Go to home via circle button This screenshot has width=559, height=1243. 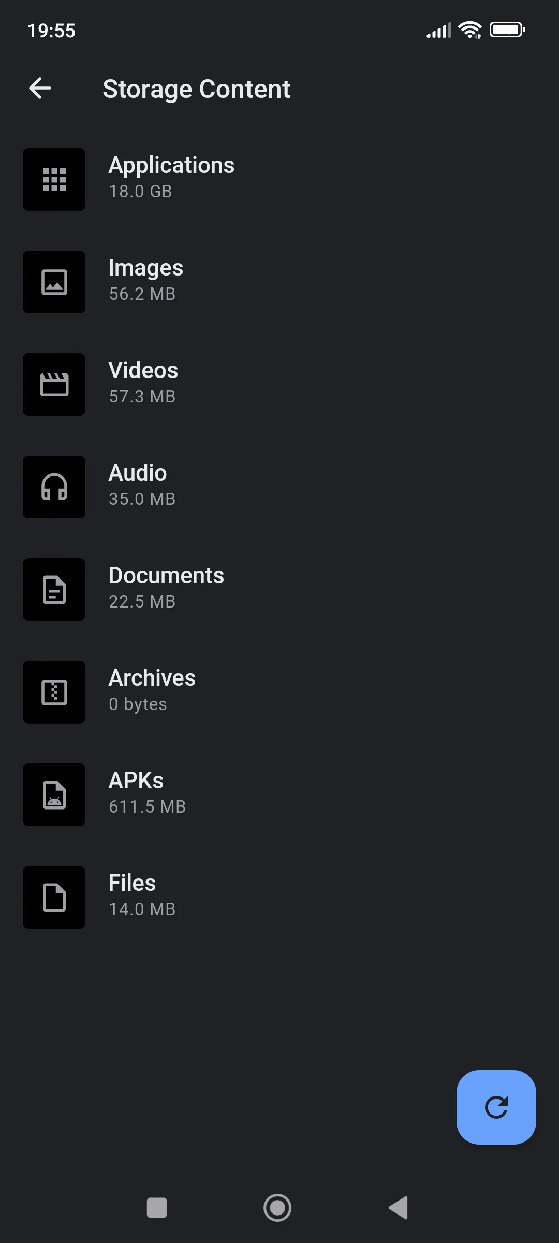277,1208
